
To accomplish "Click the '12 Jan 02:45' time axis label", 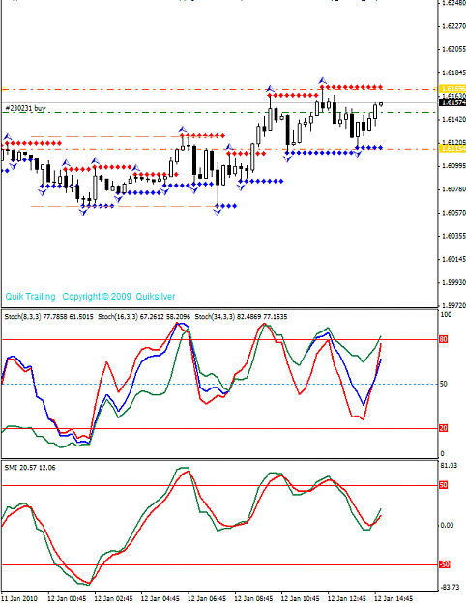I will tap(113, 598).
